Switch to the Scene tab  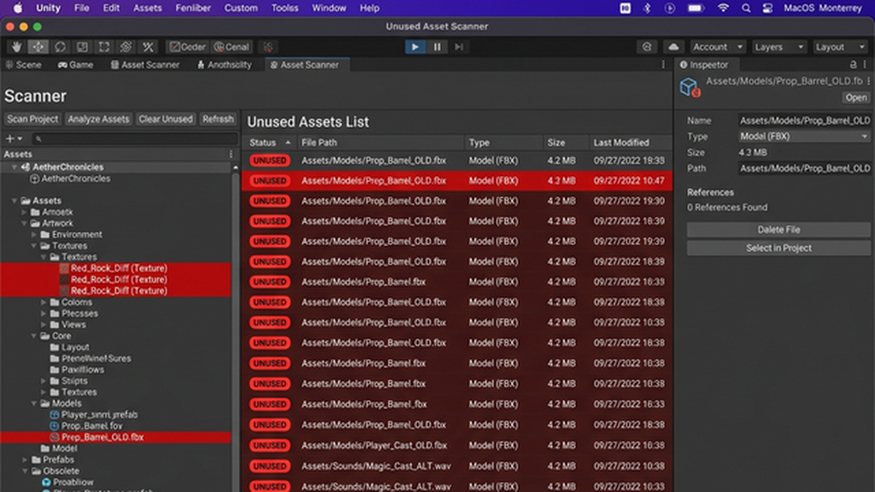23,65
